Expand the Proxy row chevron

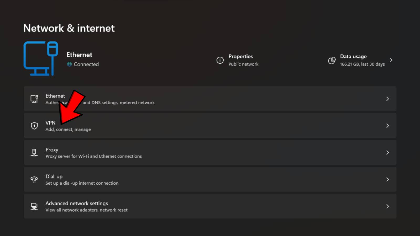(388, 152)
